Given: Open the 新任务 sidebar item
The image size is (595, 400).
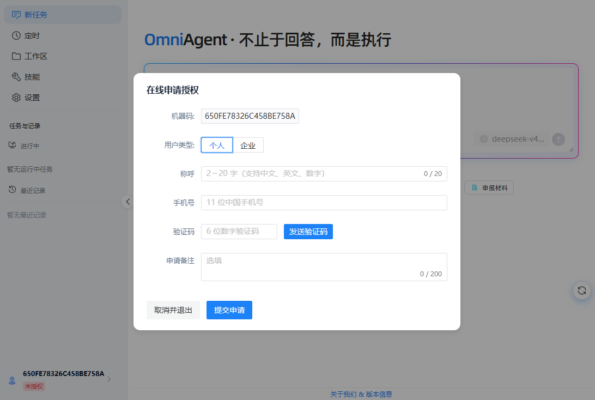Looking at the screenshot, I should click(63, 15).
